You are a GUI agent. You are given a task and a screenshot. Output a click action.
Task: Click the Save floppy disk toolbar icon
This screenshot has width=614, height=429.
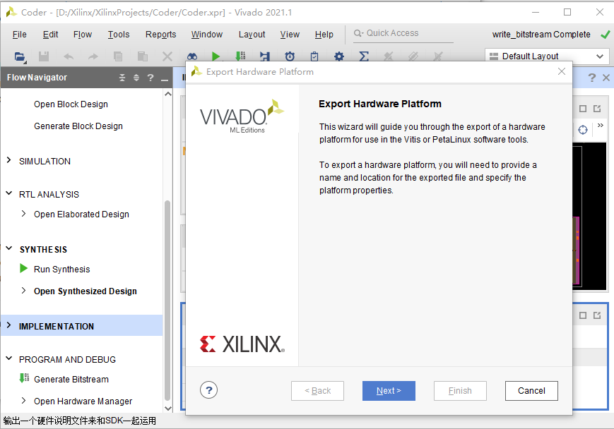(44, 56)
